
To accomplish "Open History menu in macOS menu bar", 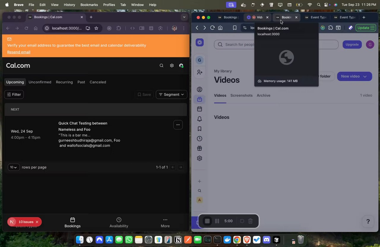I will tap(69, 5).
